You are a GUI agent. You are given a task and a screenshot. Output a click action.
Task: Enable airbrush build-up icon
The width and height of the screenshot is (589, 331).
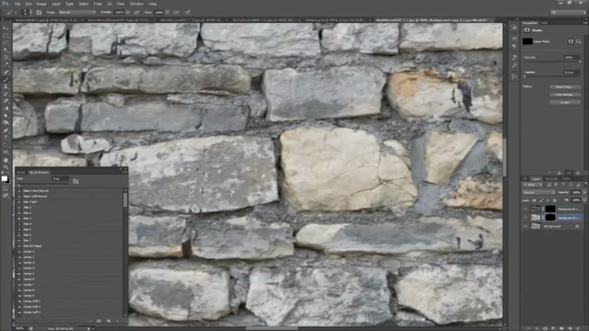point(176,12)
